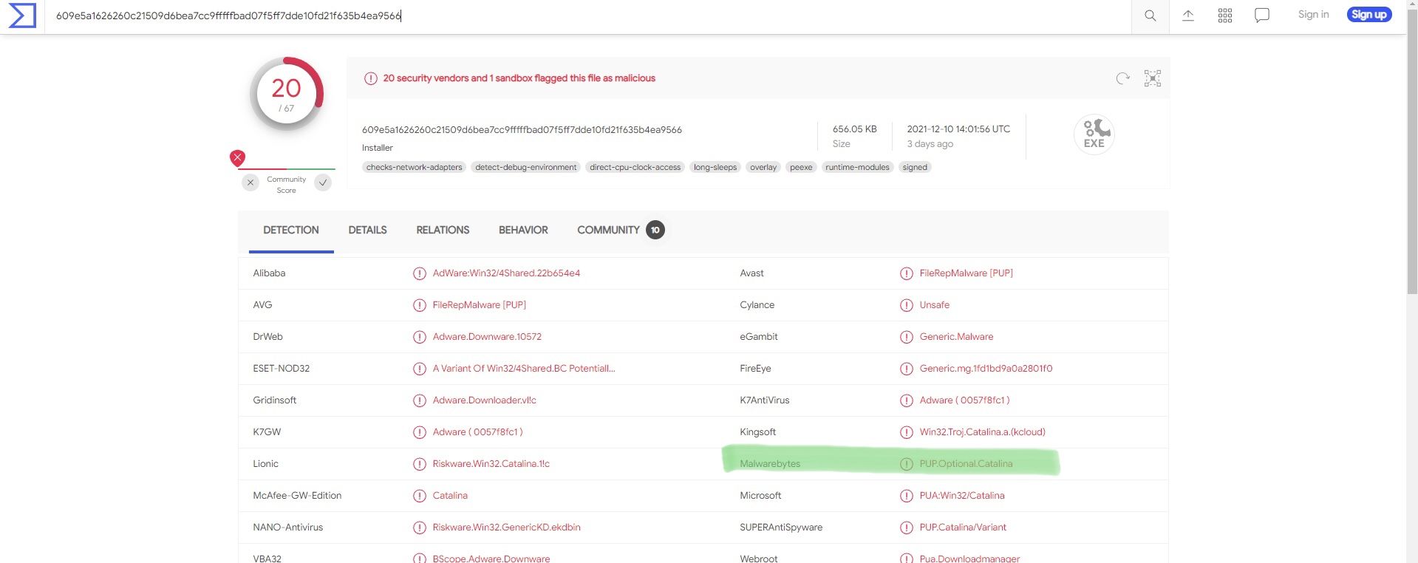Viewport: 1418px width, 563px height.
Task: Click the 656.05 KB size value
Action: [855, 129]
